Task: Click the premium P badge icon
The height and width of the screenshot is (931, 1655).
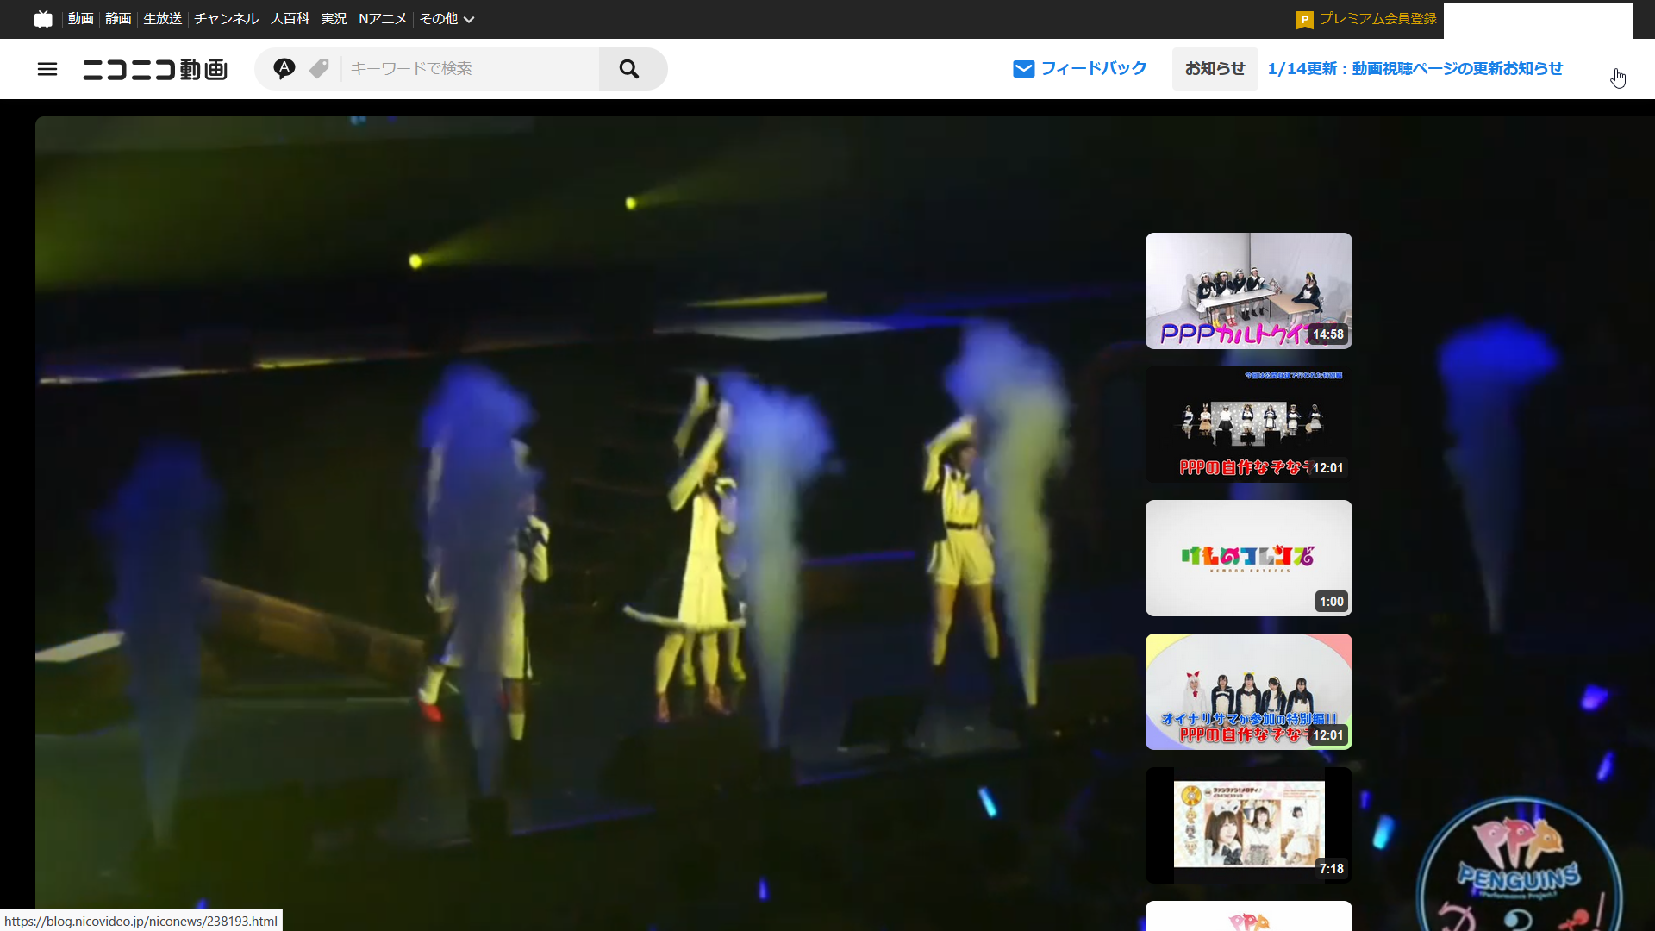Action: click(1304, 20)
